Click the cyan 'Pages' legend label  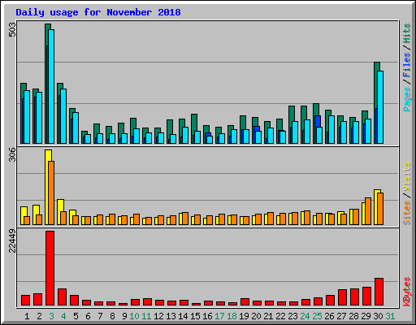(x=406, y=99)
